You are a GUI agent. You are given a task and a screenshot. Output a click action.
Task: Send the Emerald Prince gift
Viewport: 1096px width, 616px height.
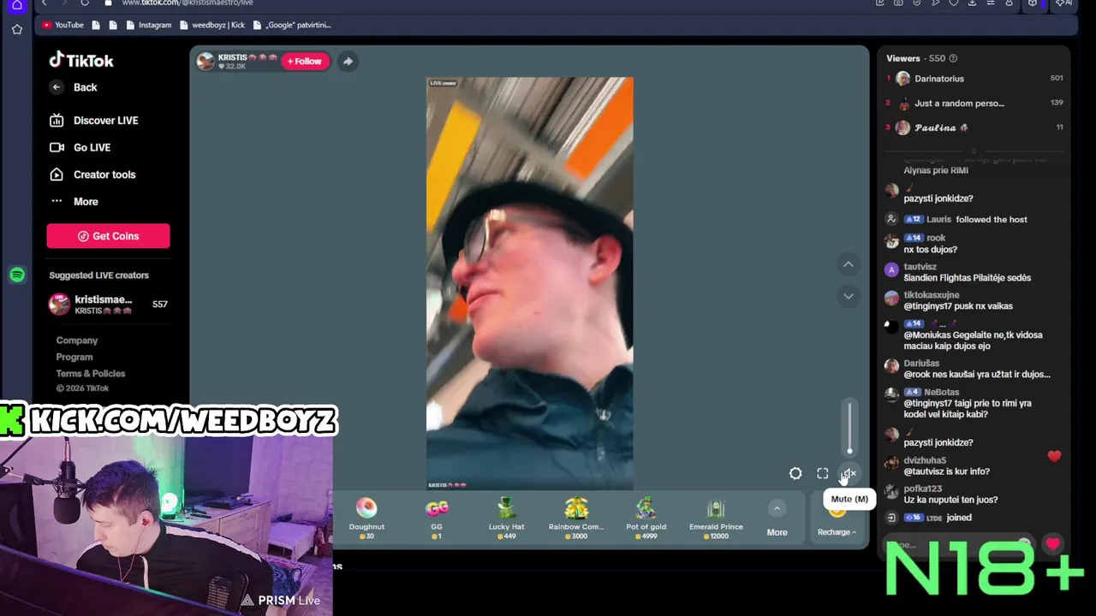[716, 518]
